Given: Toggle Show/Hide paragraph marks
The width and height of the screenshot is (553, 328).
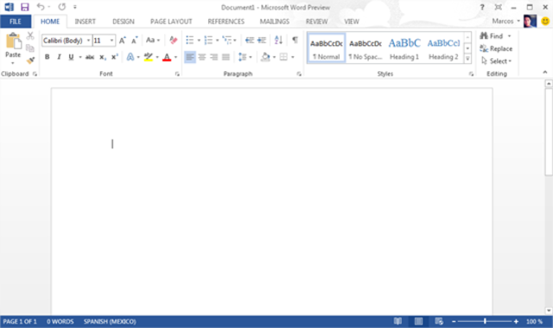Looking at the screenshot, I should click(296, 40).
